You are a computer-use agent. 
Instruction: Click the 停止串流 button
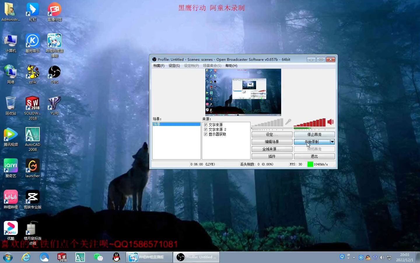[x=314, y=134]
